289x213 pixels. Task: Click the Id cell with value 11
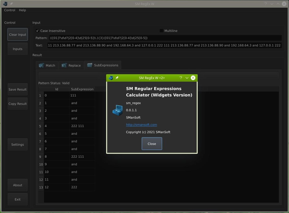57,180
